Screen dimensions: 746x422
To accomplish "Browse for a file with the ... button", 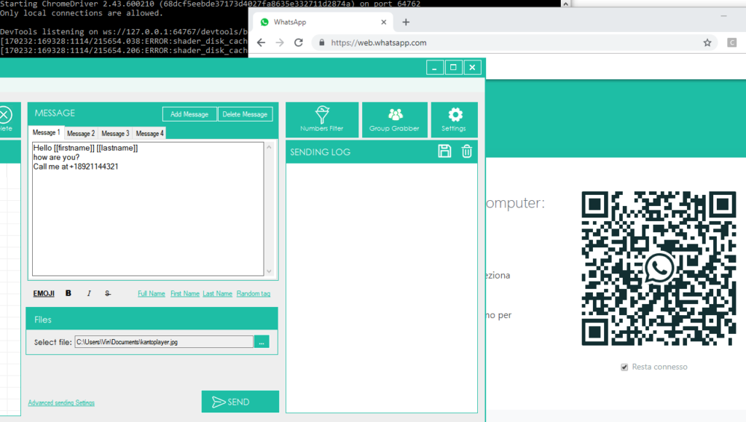I will click(262, 341).
